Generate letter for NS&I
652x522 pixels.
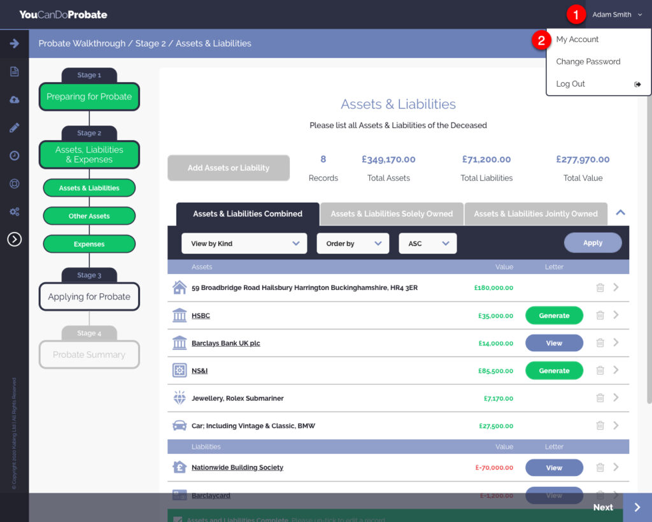pos(554,370)
